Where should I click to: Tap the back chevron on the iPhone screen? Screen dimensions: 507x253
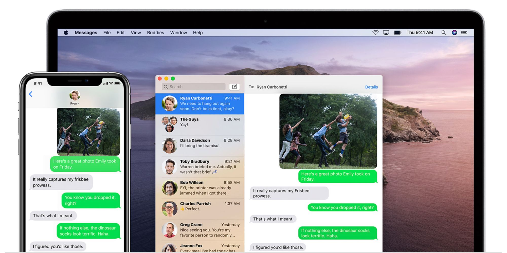pos(31,94)
